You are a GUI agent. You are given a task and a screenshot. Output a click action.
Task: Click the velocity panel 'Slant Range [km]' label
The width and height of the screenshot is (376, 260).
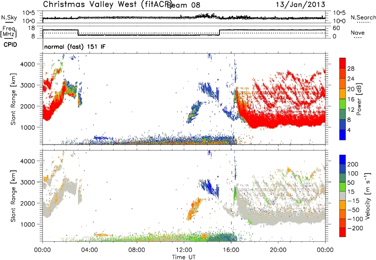point(13,196)
